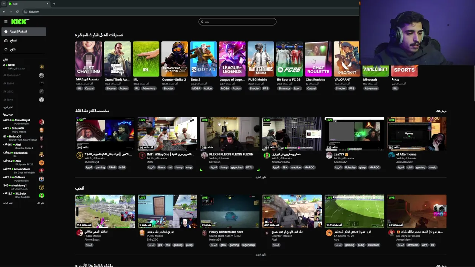Click AmineGomez channel avatar under stream

point(391,155)
